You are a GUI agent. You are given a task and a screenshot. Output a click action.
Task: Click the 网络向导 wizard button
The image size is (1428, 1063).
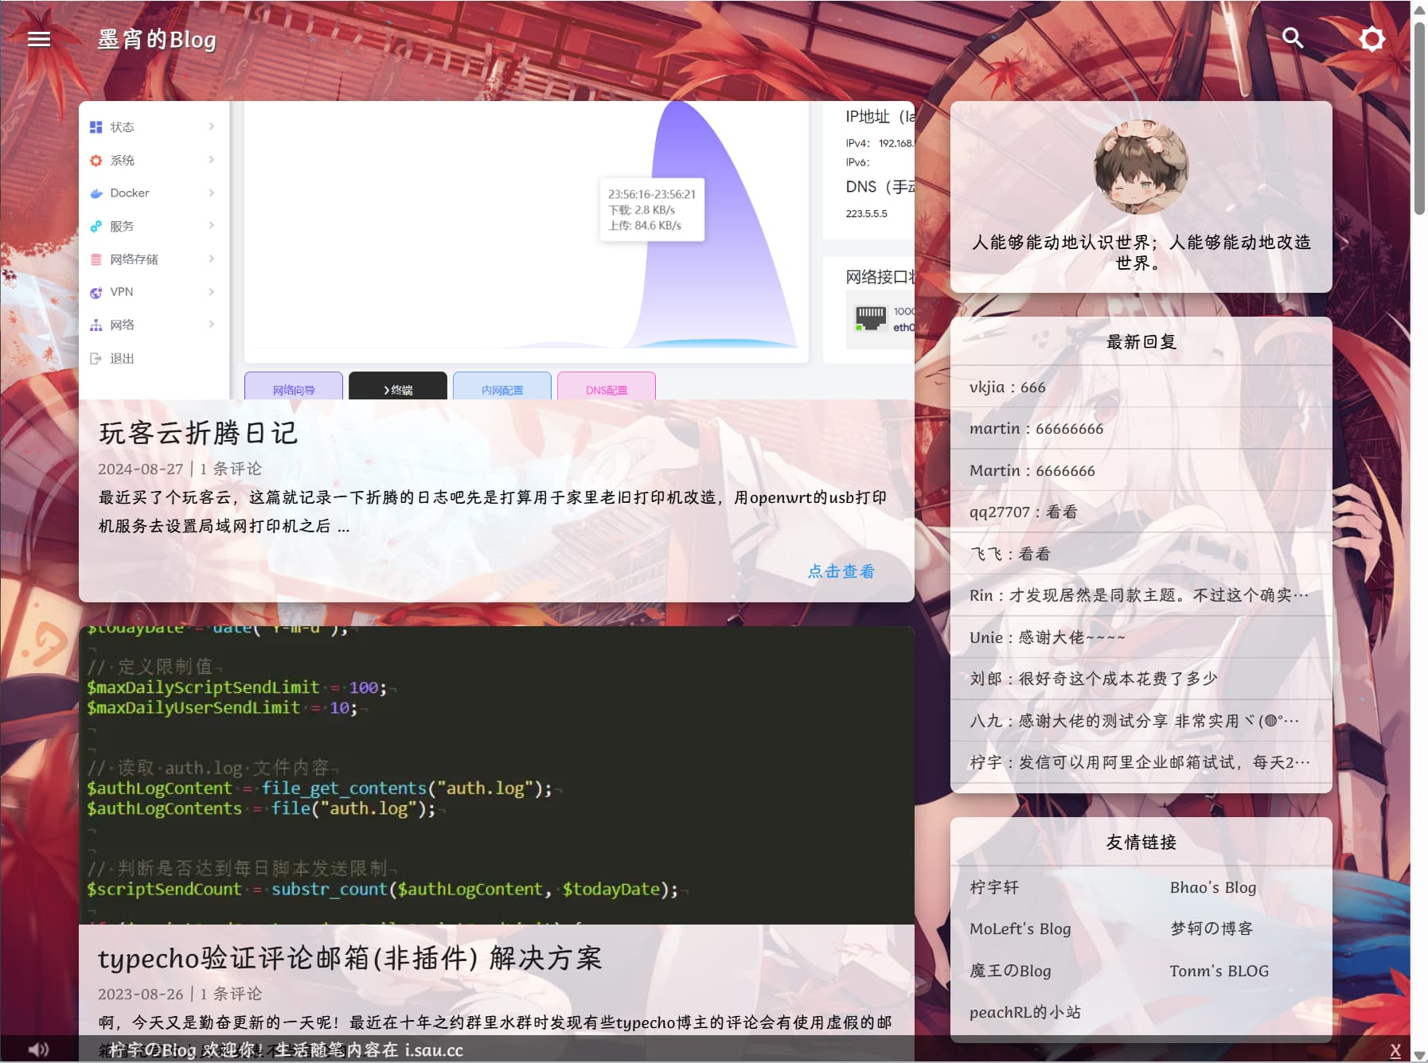click(292, 389)
